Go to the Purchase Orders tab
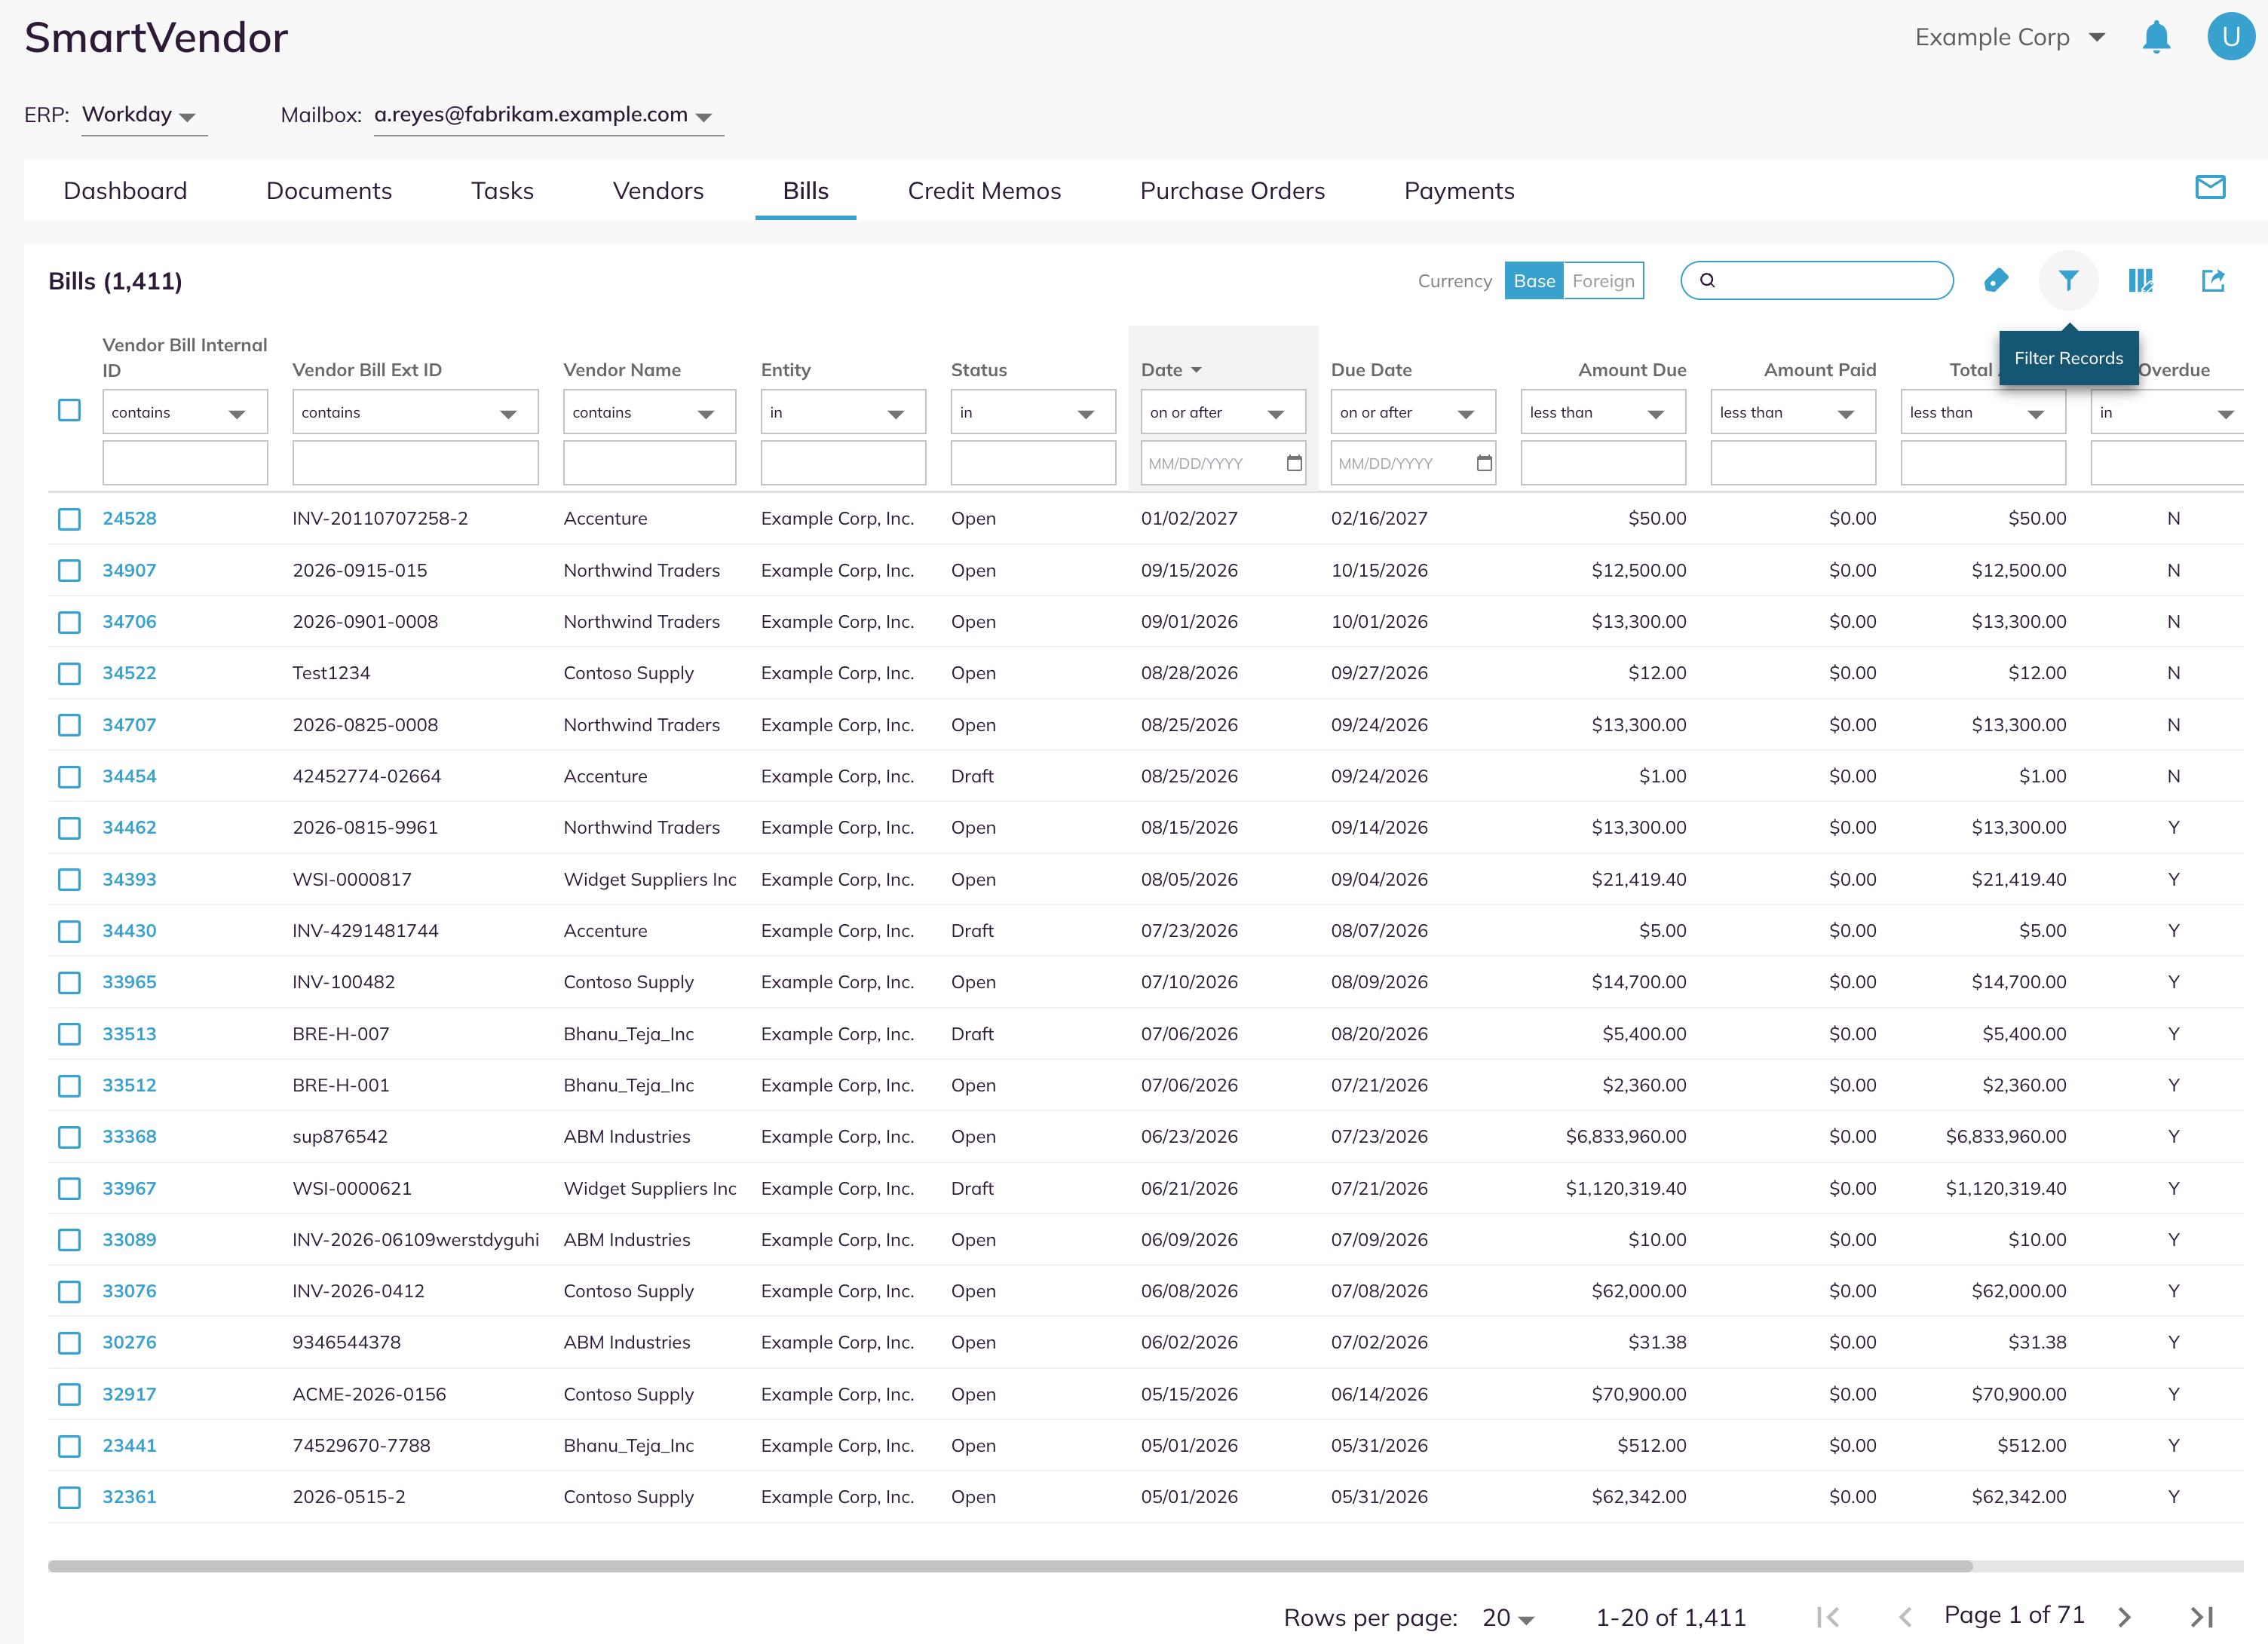The height and width of the screenshot is (1644, 2268). [x=1232, y=191]
